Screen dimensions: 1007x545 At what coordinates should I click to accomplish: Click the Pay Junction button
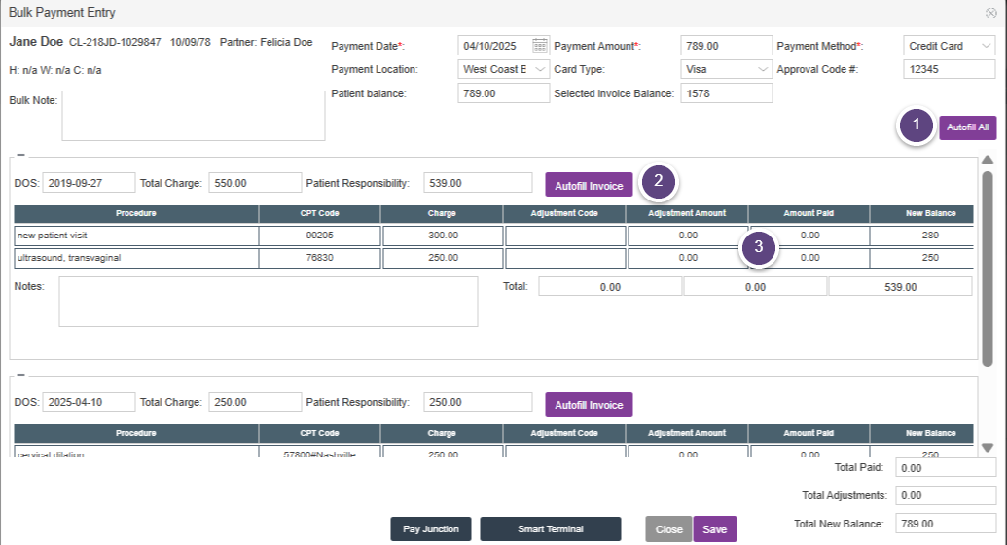coord(431,529)
